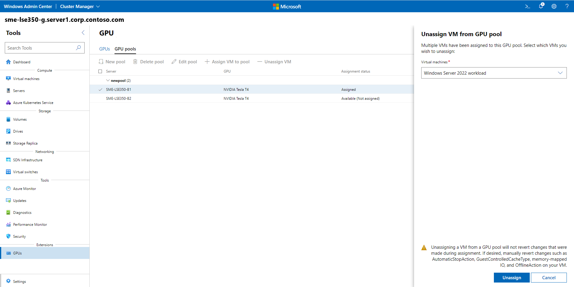Click the help question mark icon
Viewport: 574px width, 287px height.
click(567, 6)
